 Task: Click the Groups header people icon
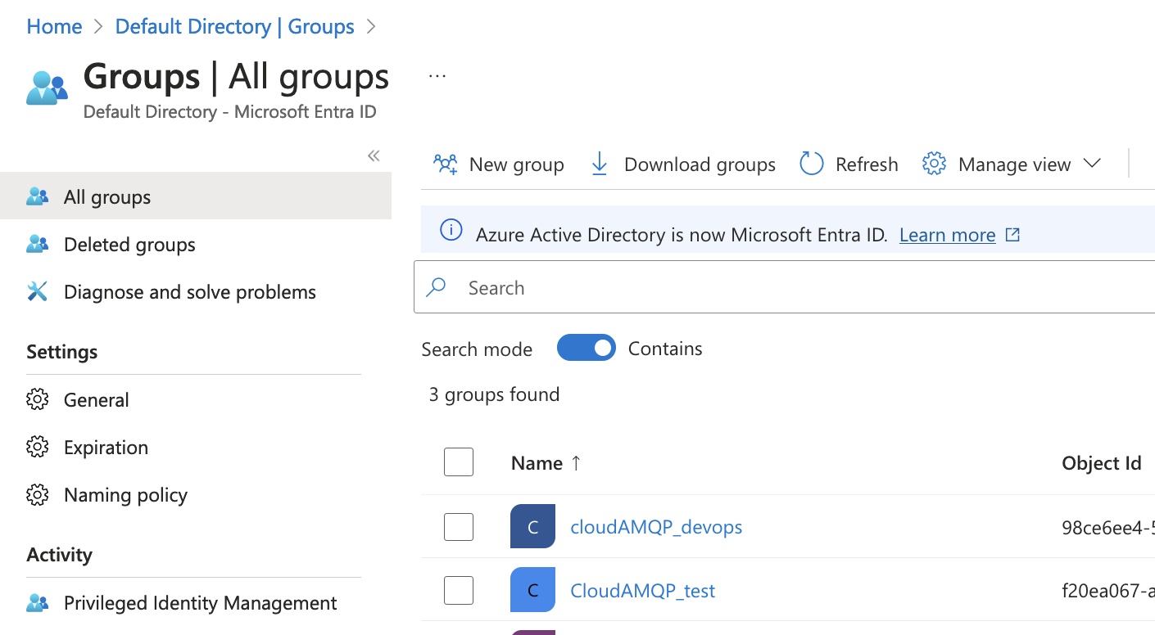coord(47,88)
